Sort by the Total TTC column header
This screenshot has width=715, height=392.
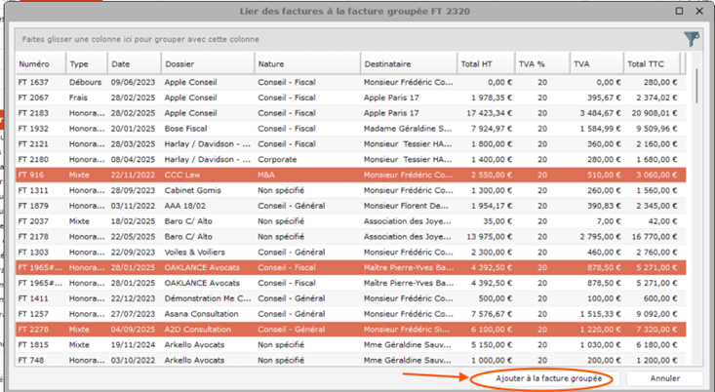click(x=652, y=62)
